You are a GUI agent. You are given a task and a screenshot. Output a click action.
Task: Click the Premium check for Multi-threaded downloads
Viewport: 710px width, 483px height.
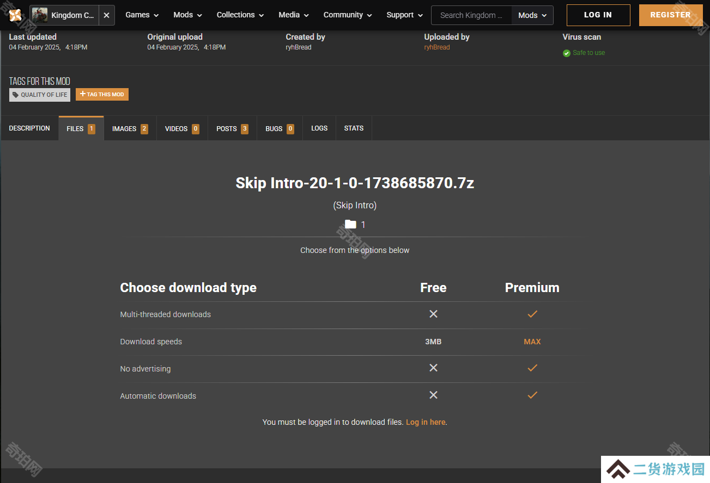click(532, 314)
